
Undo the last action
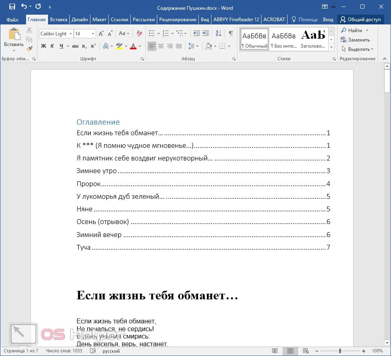(x=24, y=7)
